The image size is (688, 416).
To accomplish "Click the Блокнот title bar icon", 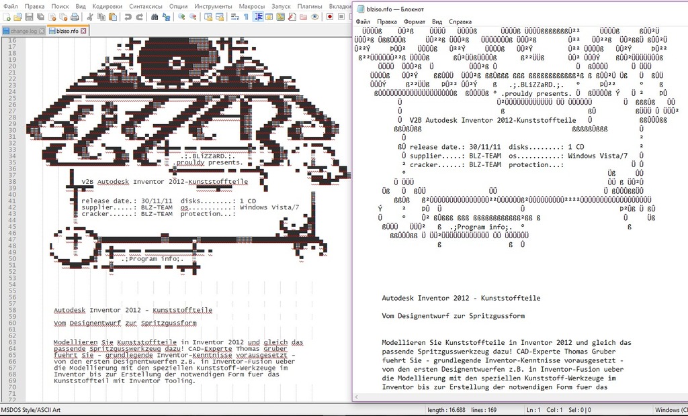I will point(361,9).
